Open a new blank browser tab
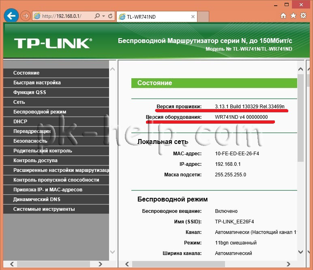The width and height of the screenshot is (313, 270). pyautogui.click(x=203, y=17)
